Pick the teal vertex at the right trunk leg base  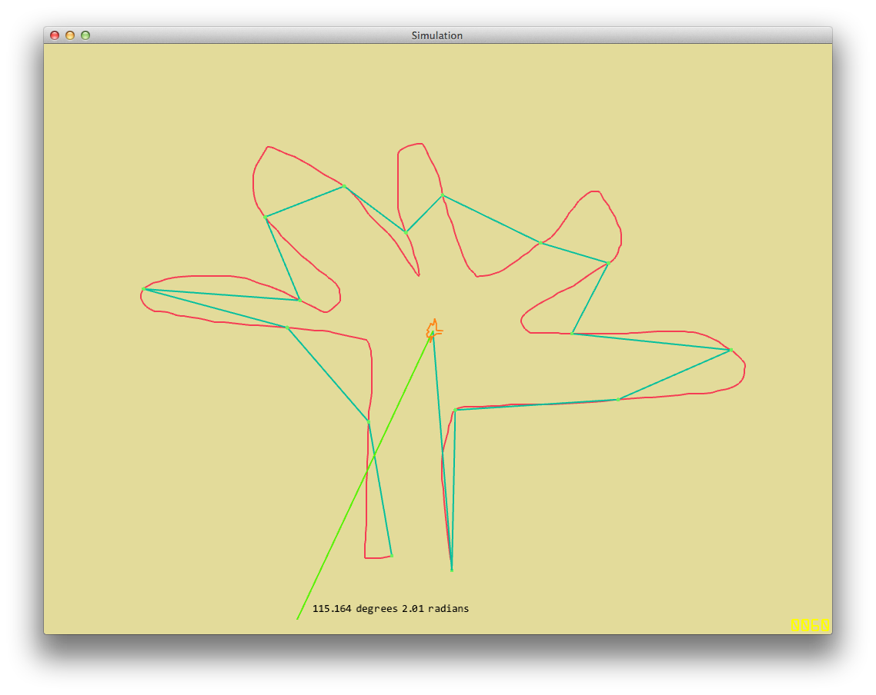click(451, 570)
